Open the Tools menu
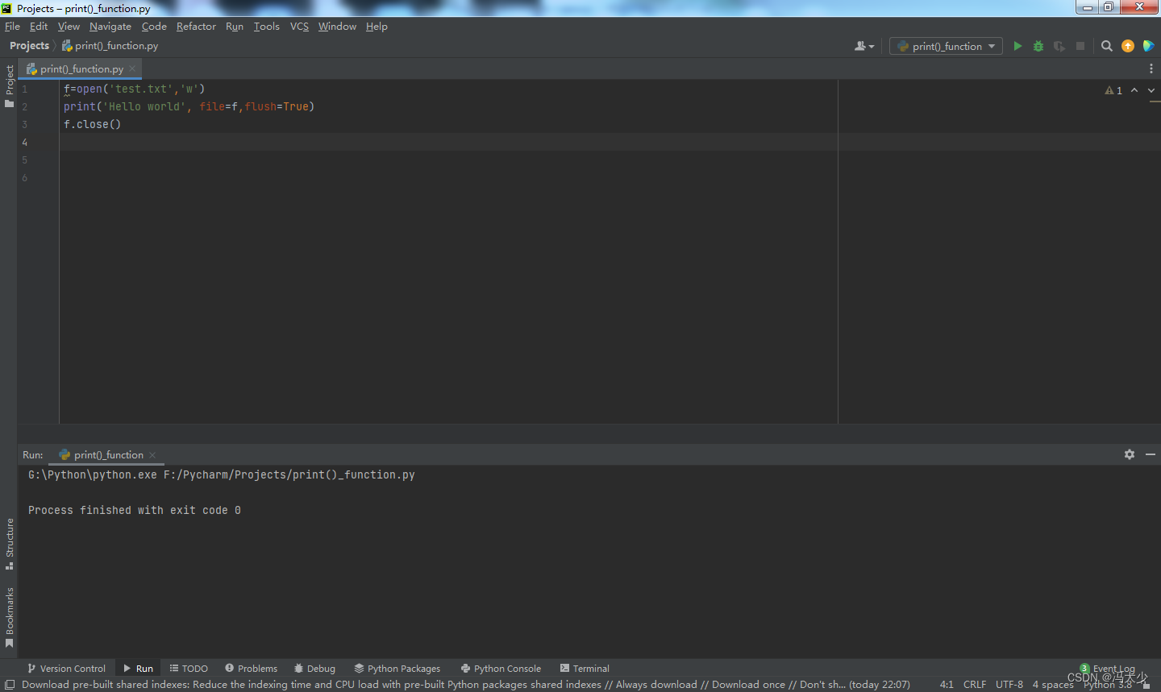This screenshot has height=692, width=1161. [x=266, y=27]
